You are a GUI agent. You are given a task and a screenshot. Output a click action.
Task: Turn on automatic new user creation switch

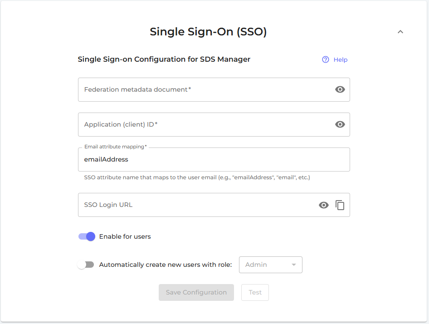click(x=85, y=265)
